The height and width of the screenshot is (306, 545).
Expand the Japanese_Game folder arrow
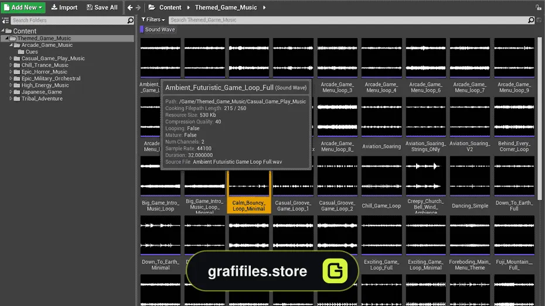click(11, 92)
